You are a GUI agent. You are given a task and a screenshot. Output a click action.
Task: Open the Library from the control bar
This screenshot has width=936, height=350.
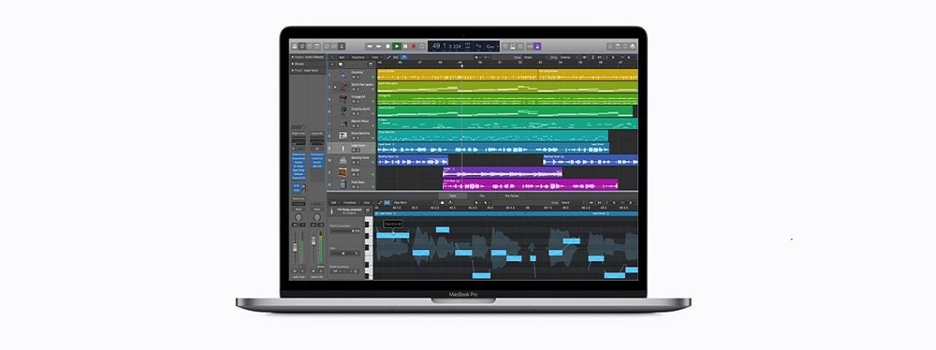pos(294,46)
